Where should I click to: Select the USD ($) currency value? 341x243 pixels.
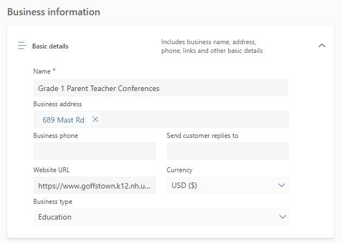(184, 185)
